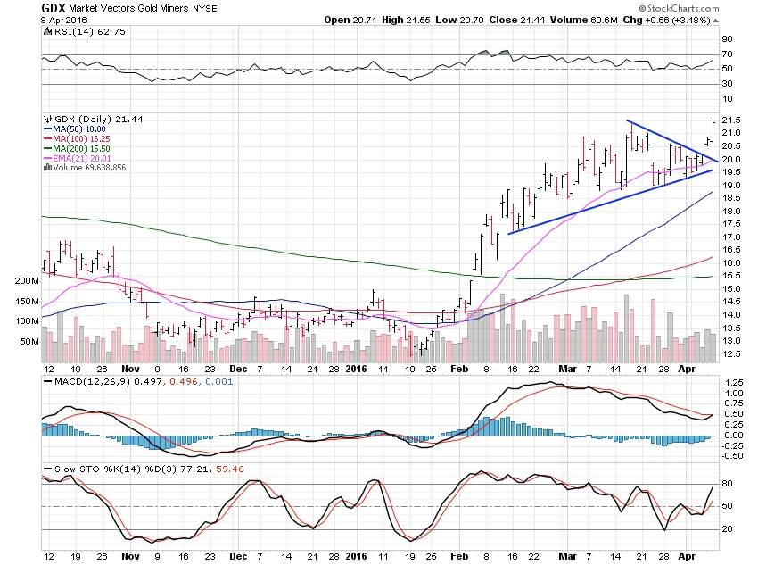
Task: Click the MA(50) 18.80 legend entry
Action: click(79, 129)
